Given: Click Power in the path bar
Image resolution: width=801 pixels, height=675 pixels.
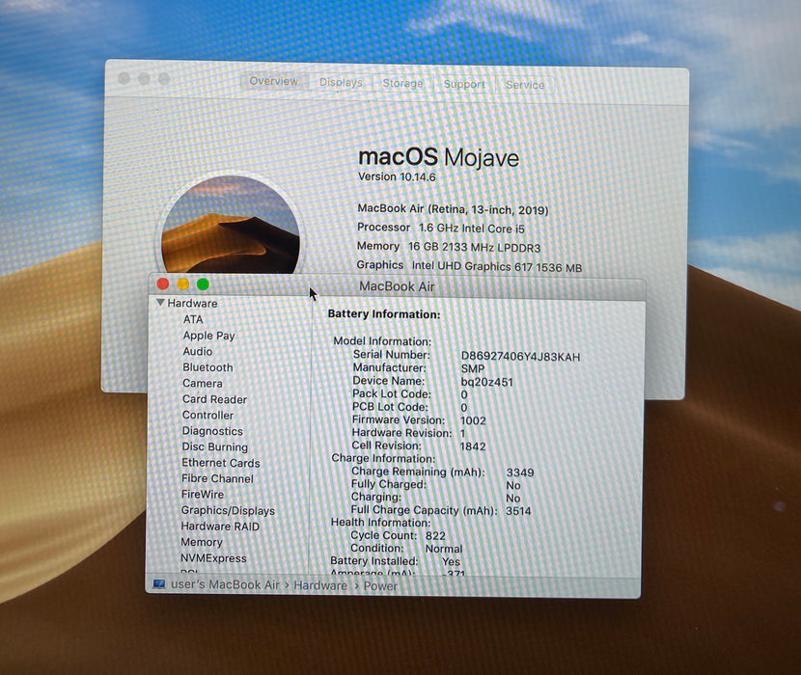Looking at the screenshot, I should point(380,586).
